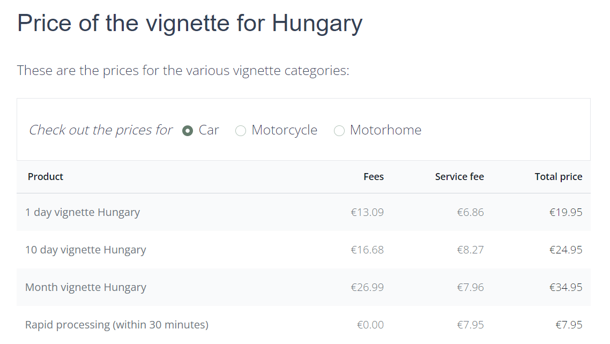
Task: Select the Motorhome radio button
Action: (339, 131)
